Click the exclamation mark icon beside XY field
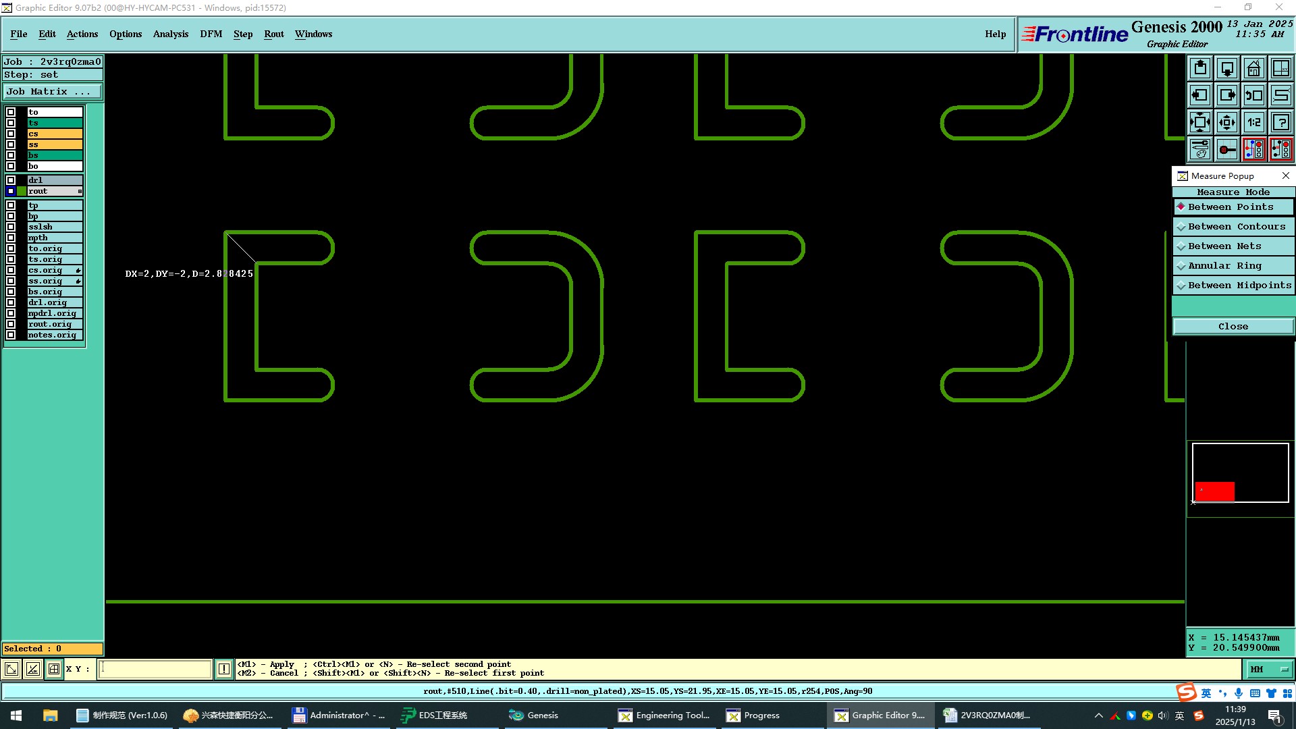The width and height of the screenshot is (1296, 729). tap(224, 669)
